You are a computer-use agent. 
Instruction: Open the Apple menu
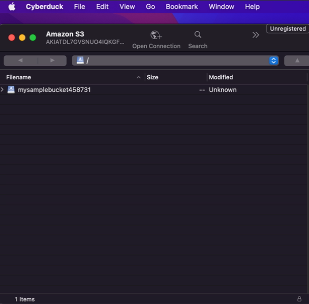click(12, 7)
